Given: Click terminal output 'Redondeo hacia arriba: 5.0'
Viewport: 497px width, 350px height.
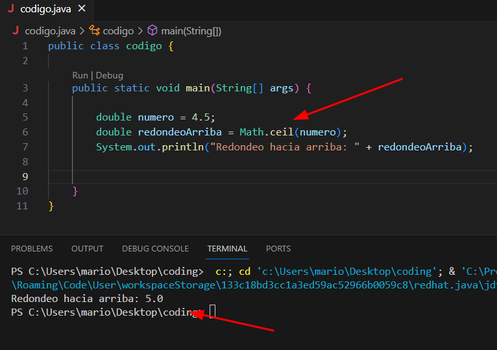Looking at the screenshot, I should click(87, 299).
